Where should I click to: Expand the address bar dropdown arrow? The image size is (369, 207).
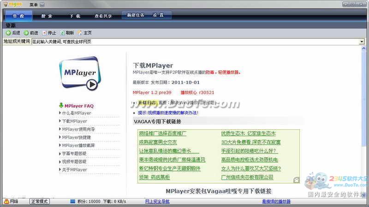(362, 42)
